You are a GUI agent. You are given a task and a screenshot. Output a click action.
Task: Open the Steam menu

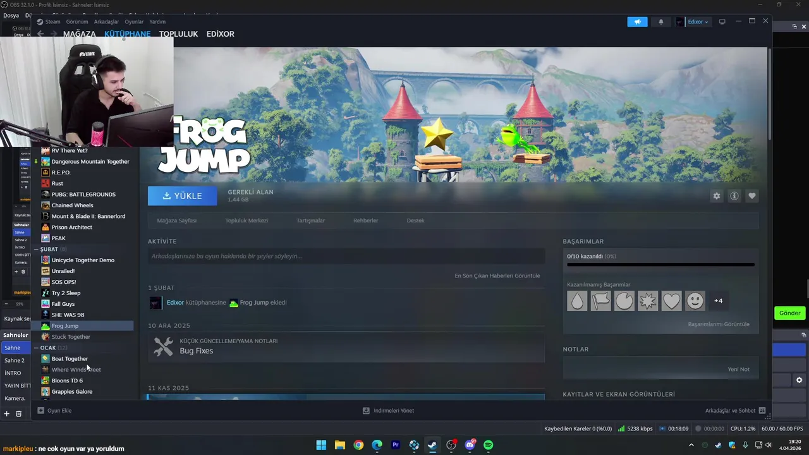point(49,21)
